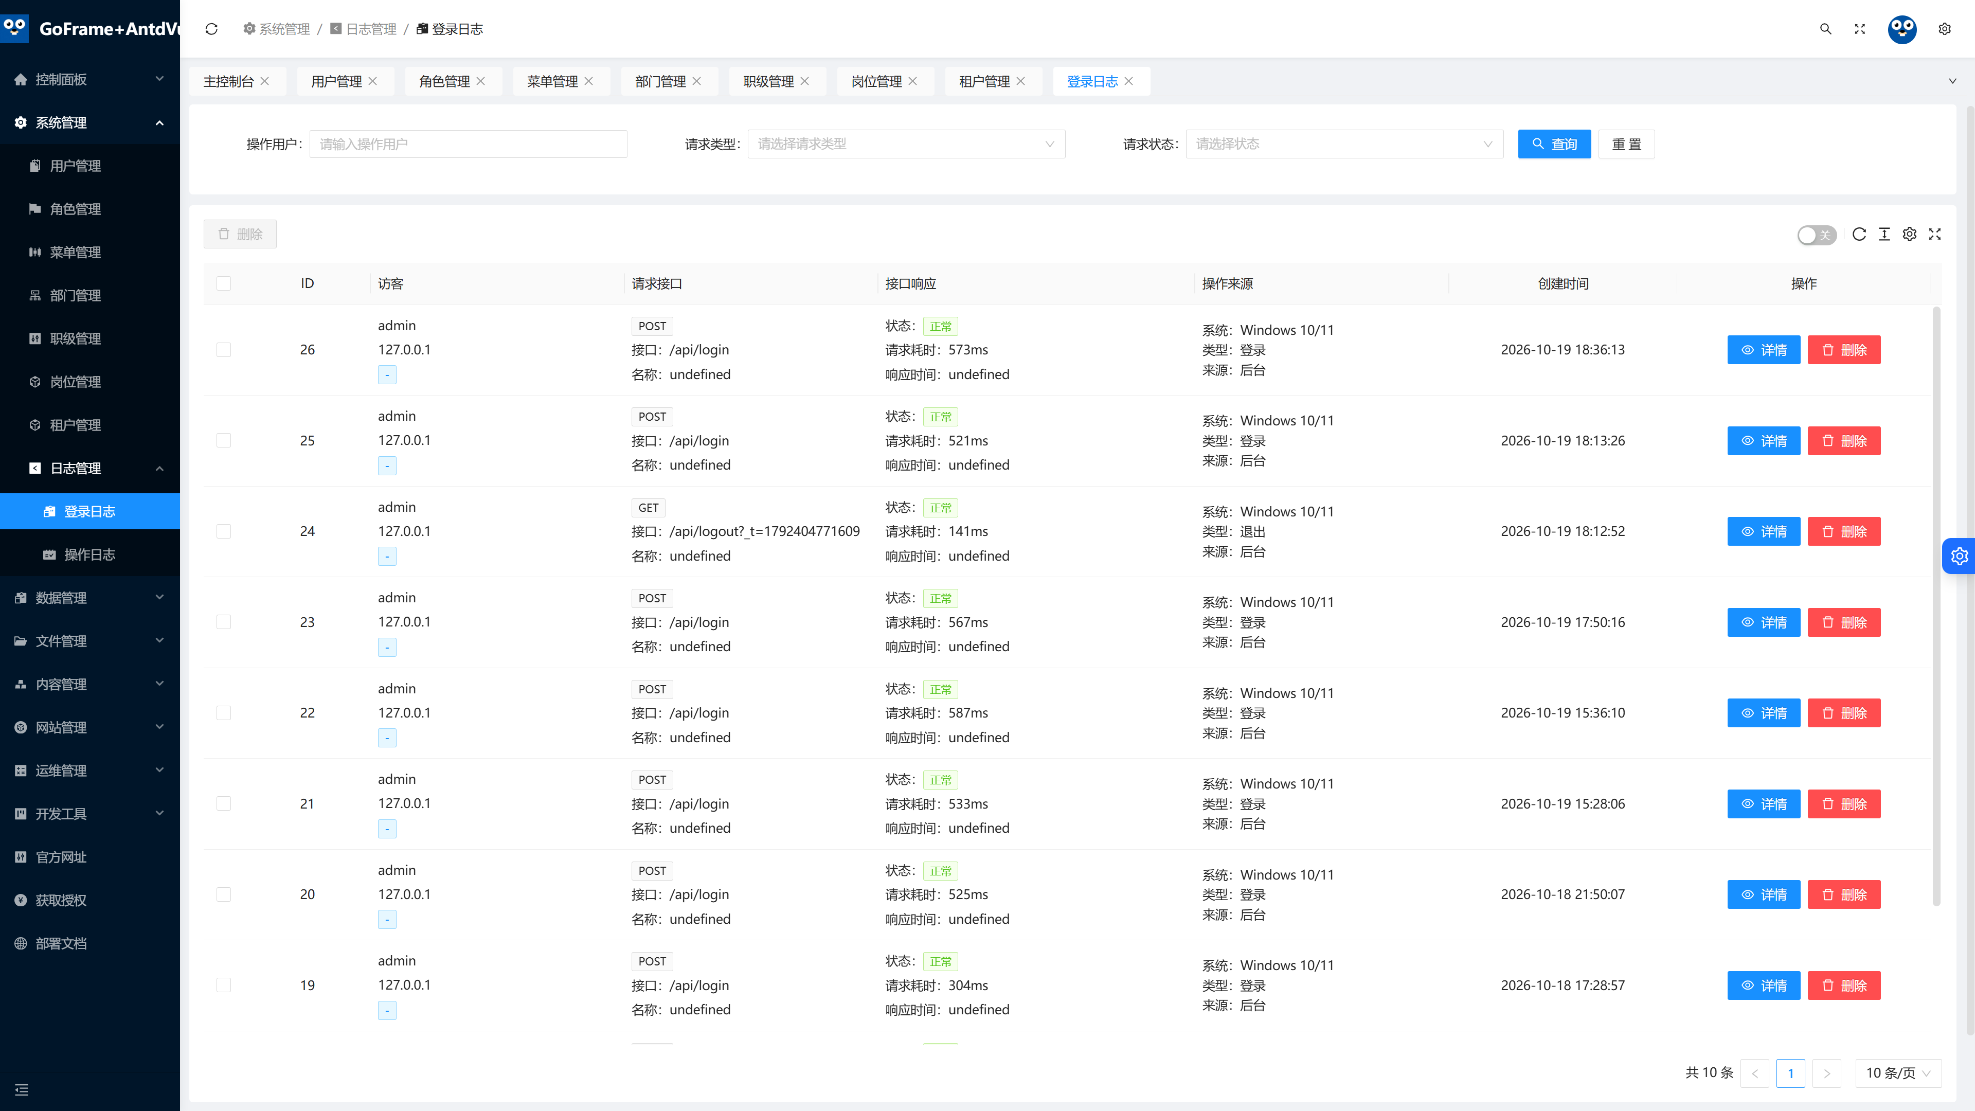Image resolution: width=1975 pixels, height=1111 pixels.
Task: Expand the 数据管理 sidebar menu
Action: pos(89,597)
